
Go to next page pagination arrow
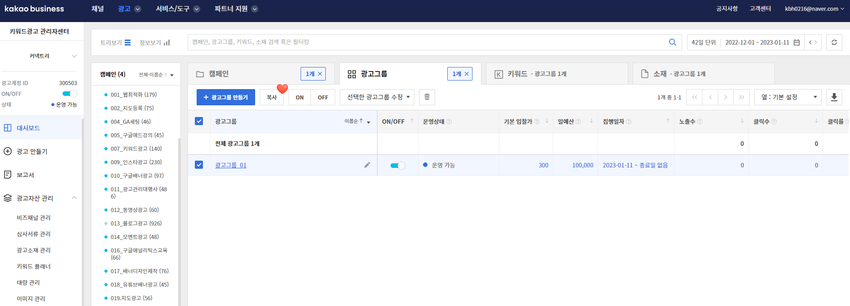pos(725,97)
